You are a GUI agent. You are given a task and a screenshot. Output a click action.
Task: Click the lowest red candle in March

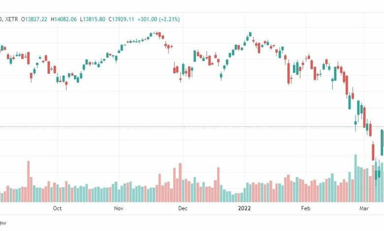point(373,151)
